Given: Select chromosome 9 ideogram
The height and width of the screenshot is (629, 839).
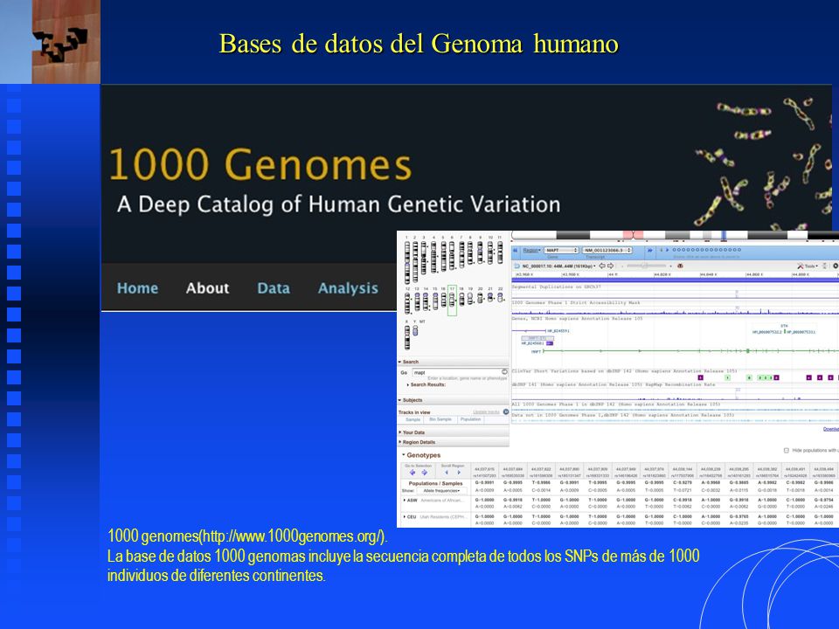Looking at the screenshot, I should pyautogui.click(x=480, y=252).
